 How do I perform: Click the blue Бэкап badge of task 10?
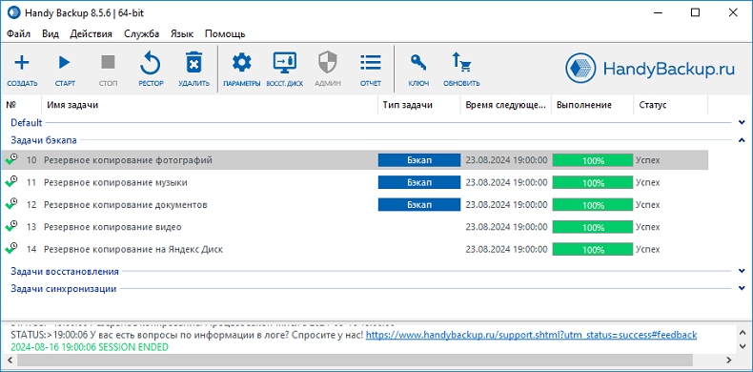click(419, 160)
